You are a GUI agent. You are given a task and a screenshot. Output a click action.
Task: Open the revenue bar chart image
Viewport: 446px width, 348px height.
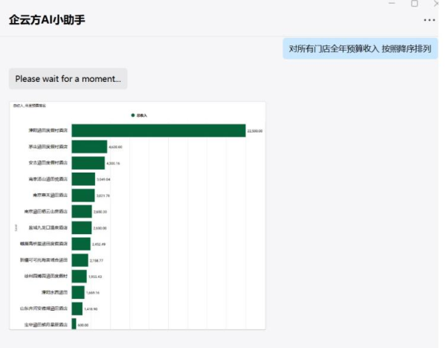click(x=138, y=215)
